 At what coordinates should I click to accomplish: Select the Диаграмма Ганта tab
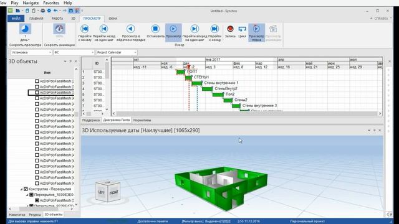tap(117, 120)
